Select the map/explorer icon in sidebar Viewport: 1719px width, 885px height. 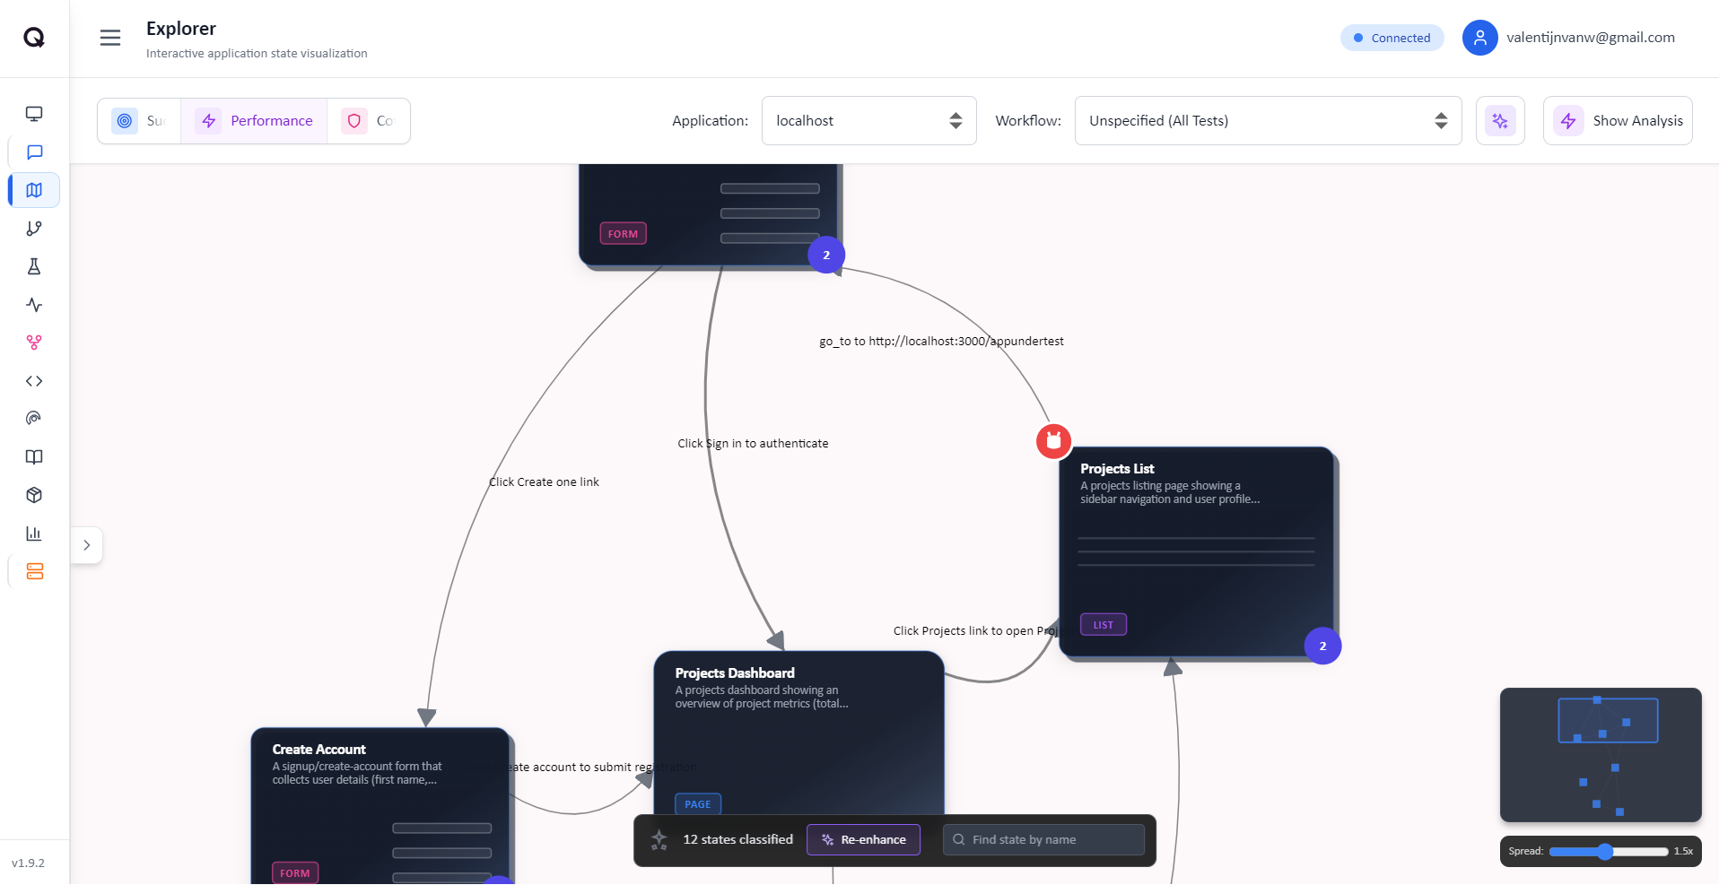tap(33, 189)
